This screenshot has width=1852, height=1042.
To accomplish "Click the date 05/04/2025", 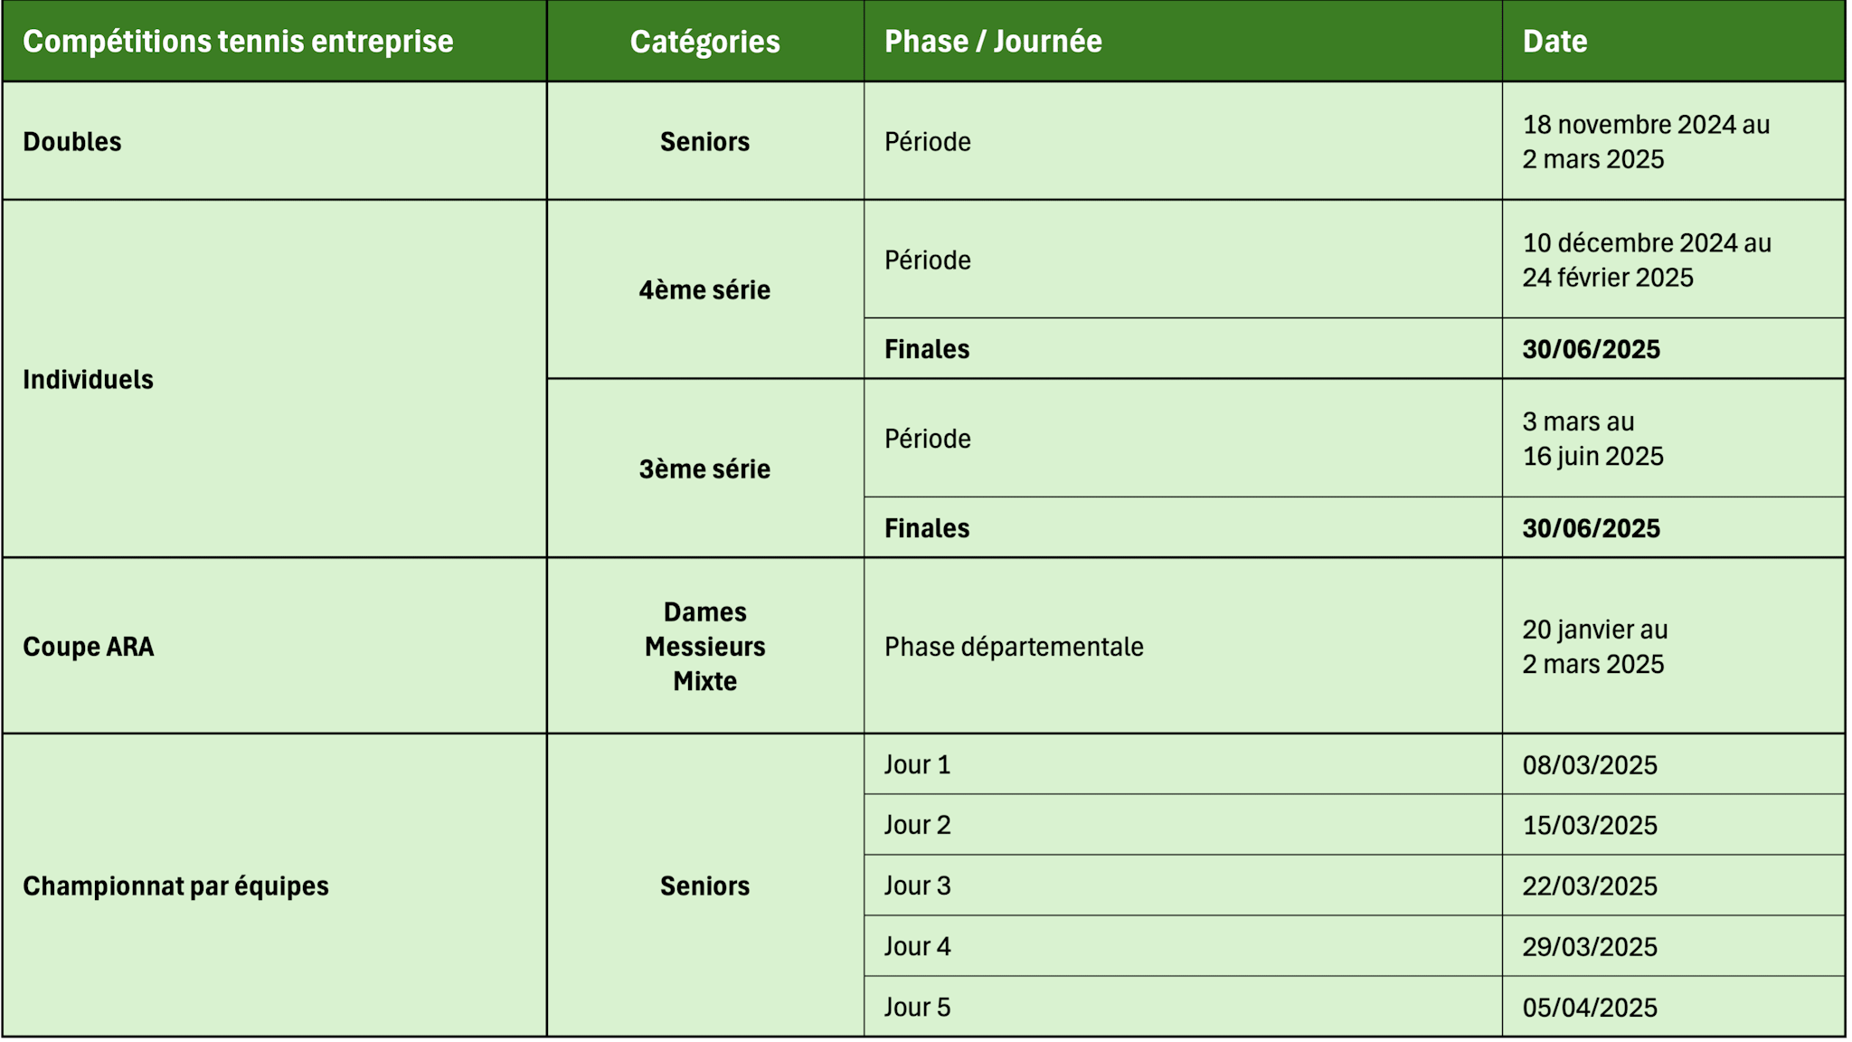I will pos(1590,1007).
